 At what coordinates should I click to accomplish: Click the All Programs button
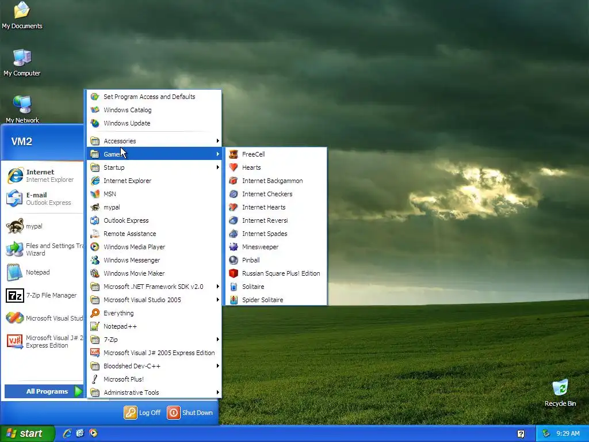pyautogui.click(x=44, y=391)
